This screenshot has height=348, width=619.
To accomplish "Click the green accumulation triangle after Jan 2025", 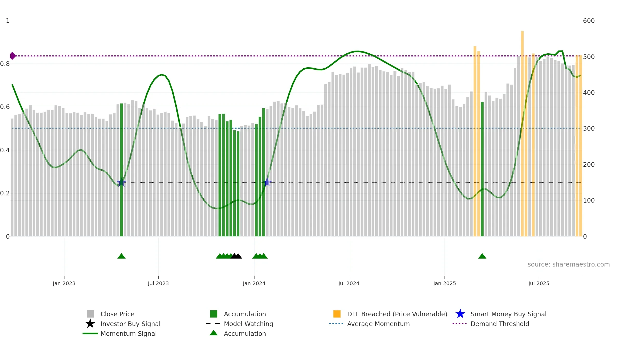I will (x=482, y=256).
